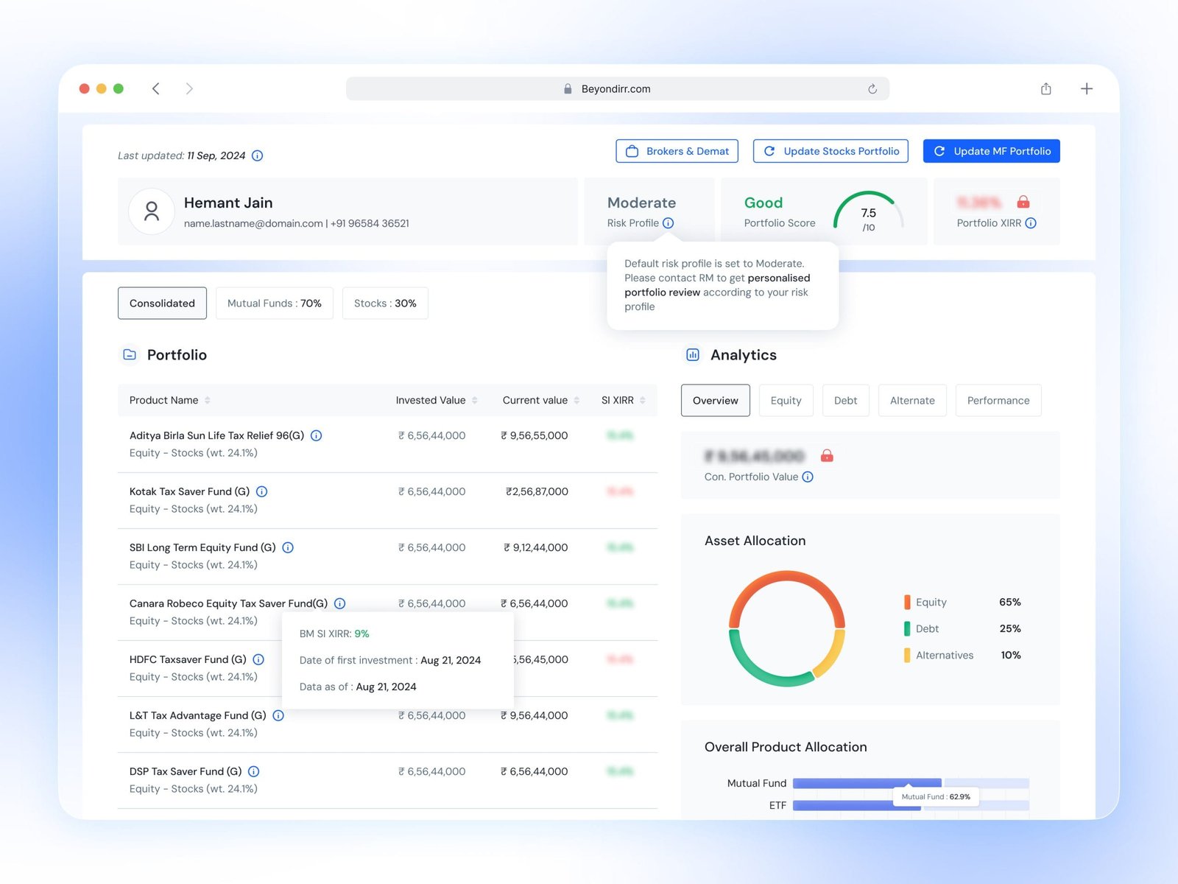Show info for L&T Tax Advantage Fund
Screen dimensions: 1178x884
click(278, 715)
